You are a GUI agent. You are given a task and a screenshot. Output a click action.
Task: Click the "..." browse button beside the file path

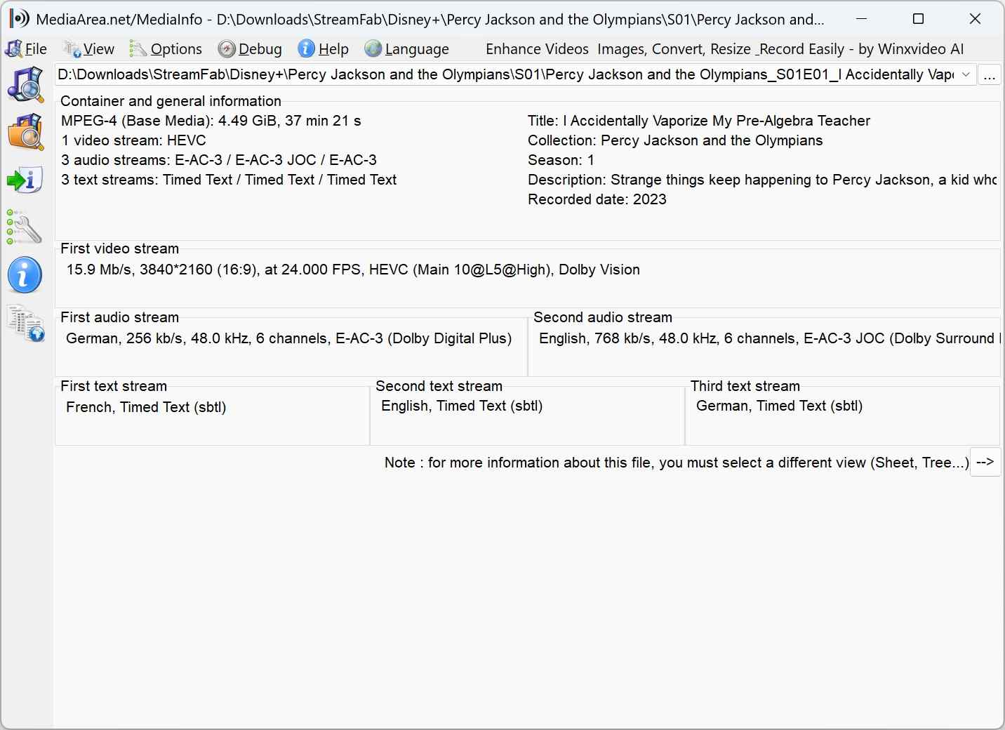(990, 75)
